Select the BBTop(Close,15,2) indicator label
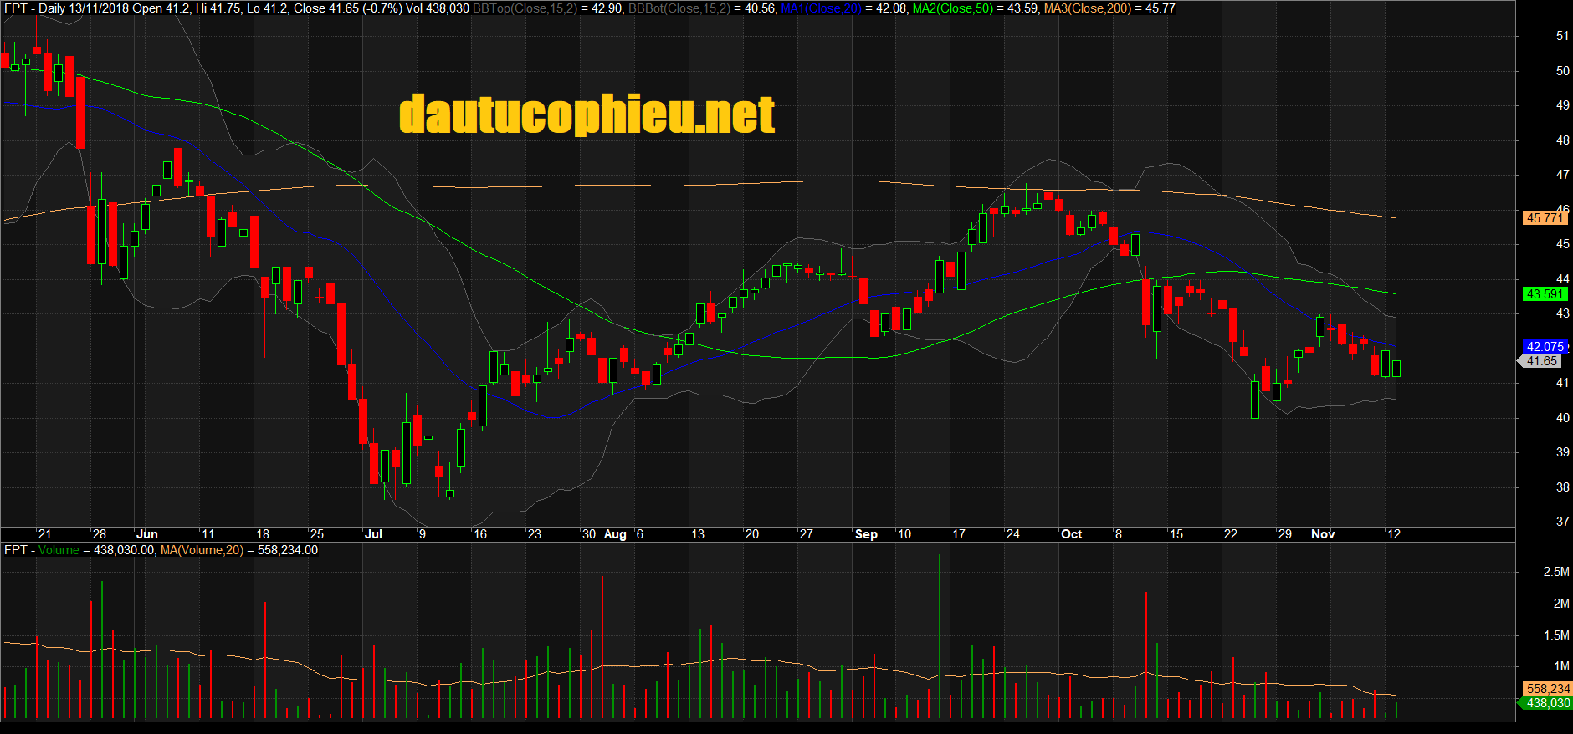The height and width of the screenshot is (734, 1573). click(x=525, y=8)
